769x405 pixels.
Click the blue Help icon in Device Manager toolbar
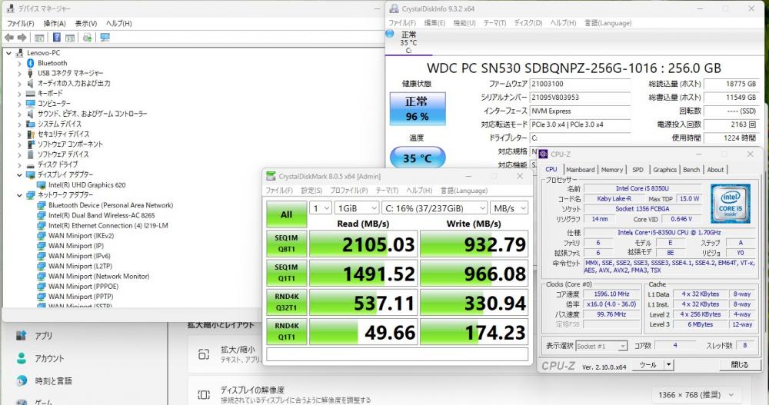point(57,37)
